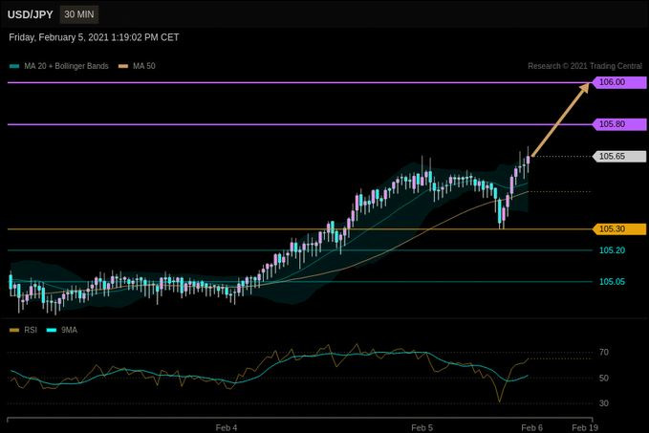Click the Research © 2021 Trading Central text

pyautogui.click(x=585, y=66)
